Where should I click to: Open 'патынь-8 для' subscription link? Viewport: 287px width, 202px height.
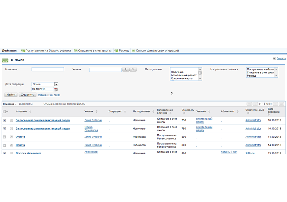(229, 152)
